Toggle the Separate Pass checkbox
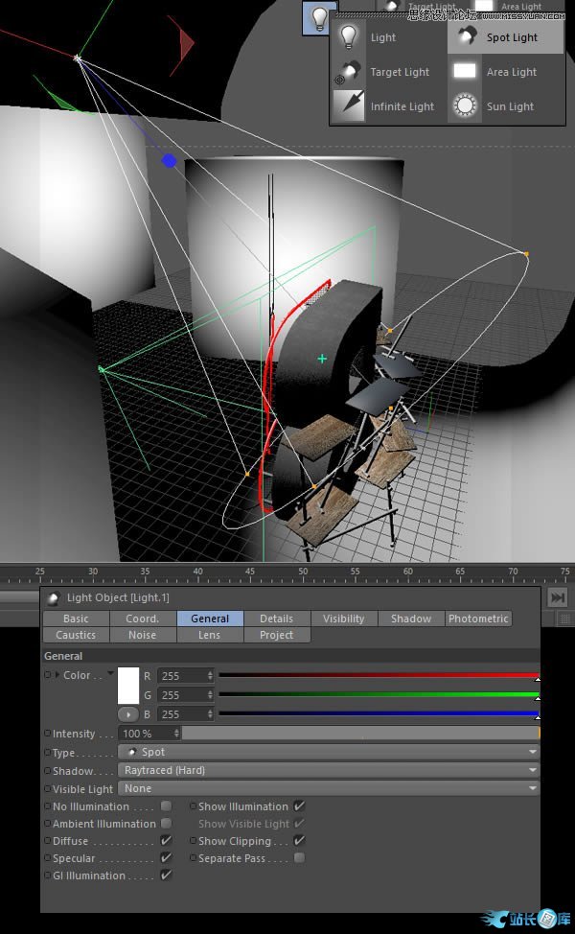The height and width of the screenshot is (934, 575). coord(300,858)
